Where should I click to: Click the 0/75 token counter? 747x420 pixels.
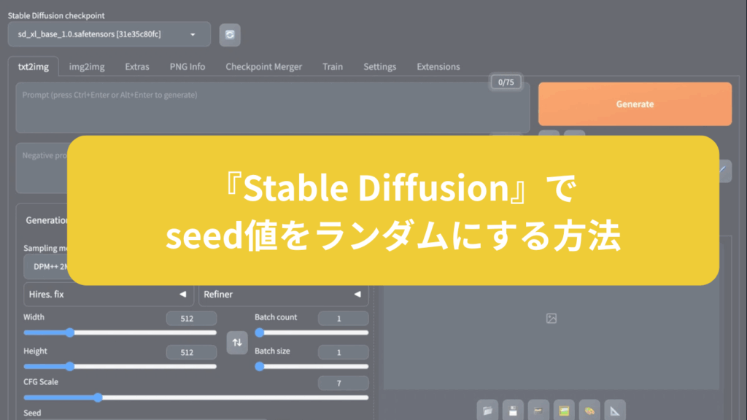click(506, 82)
